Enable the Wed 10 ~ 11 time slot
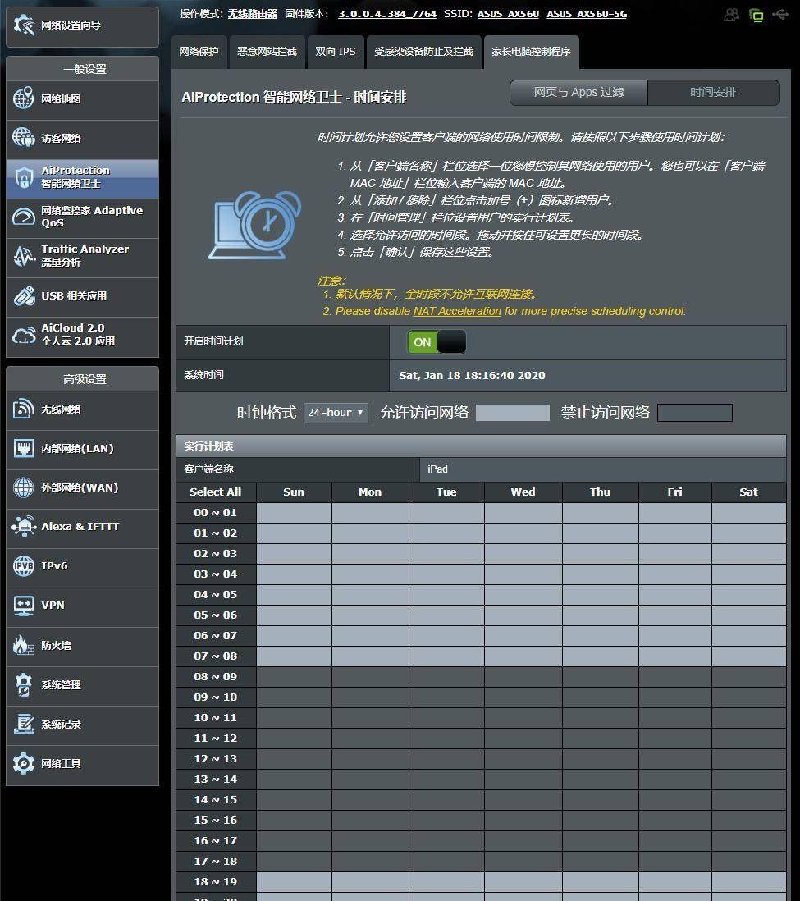This screenshot has width=800, height=901. tap(523, 718)
